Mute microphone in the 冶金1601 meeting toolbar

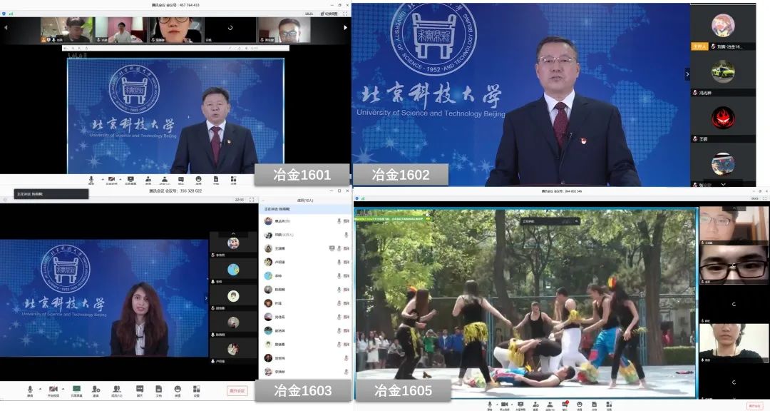[x=91, y=179]
